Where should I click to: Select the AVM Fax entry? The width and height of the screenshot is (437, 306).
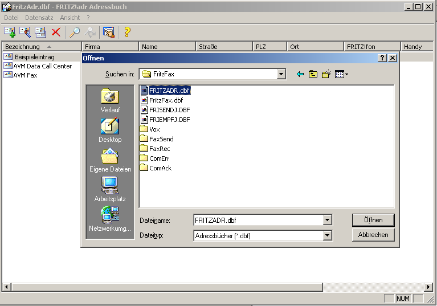(21, 75)
